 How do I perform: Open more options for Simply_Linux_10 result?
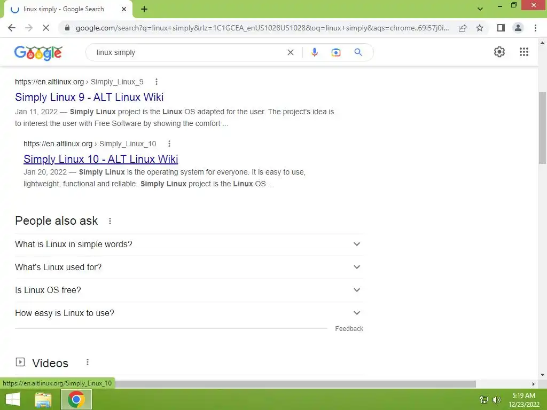169,144
